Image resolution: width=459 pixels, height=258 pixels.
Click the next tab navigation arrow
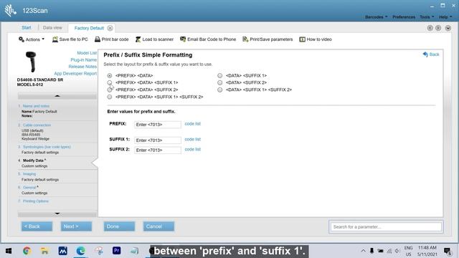(438, 28)
